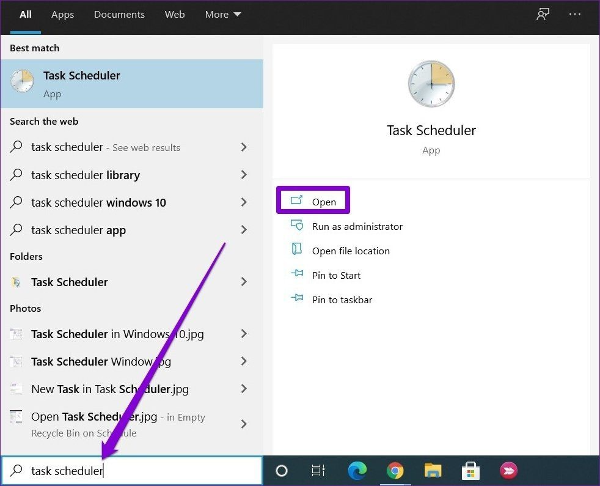Click the Pin to taskbar pin icon

click(x=297, y=298)
